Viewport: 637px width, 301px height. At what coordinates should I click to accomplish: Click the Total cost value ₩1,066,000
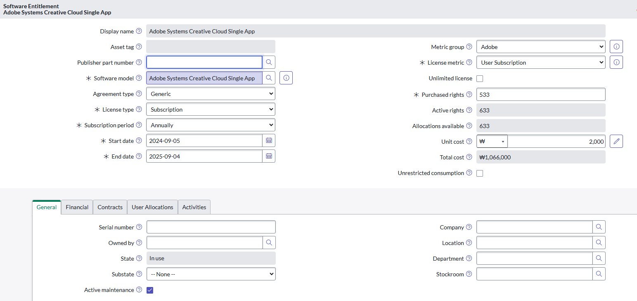coord(541,157)
